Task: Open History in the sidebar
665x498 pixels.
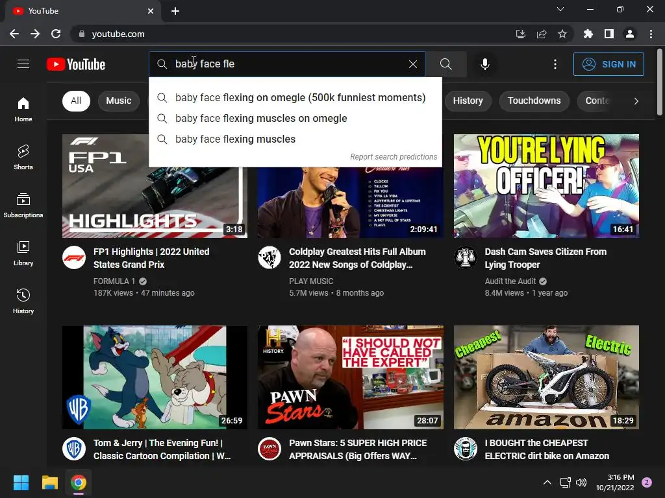Action: [x=23, y=301]
